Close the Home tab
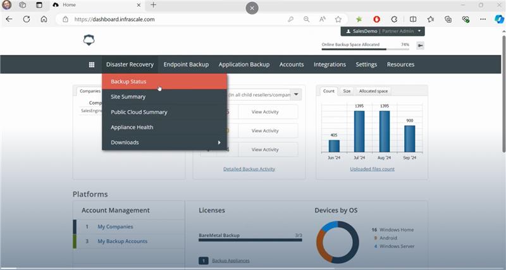Viewport: 506px width, 270px height. point(139,5)
